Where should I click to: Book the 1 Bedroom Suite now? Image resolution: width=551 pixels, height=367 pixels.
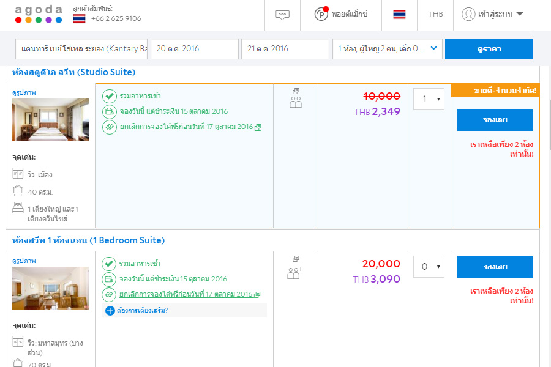(495, 267)
